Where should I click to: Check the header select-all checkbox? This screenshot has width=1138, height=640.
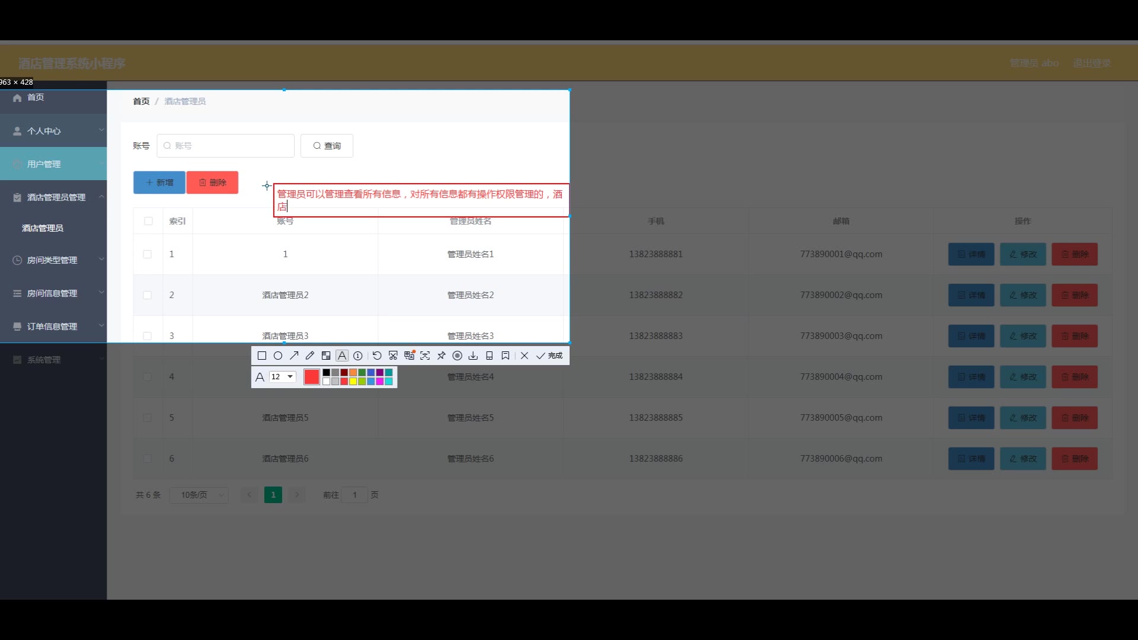click(148, 221)
